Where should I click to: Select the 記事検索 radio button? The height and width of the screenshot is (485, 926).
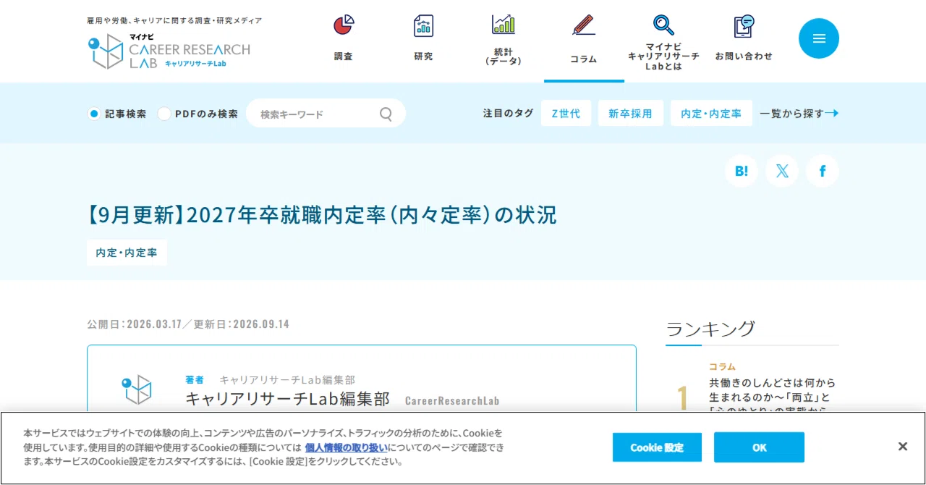coord(93,114)
